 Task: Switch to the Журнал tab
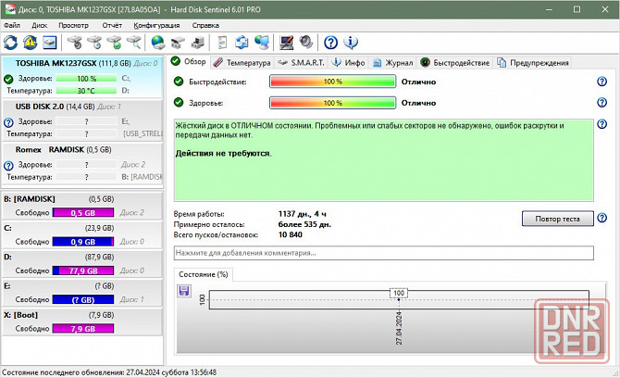tap(393, 63)
